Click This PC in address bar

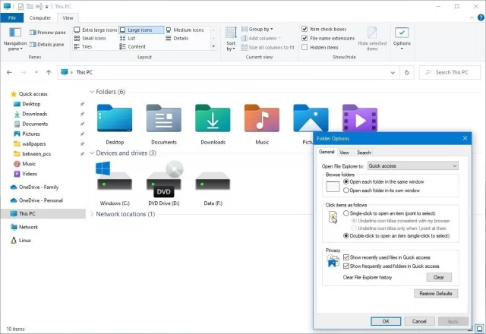(84, 72)
